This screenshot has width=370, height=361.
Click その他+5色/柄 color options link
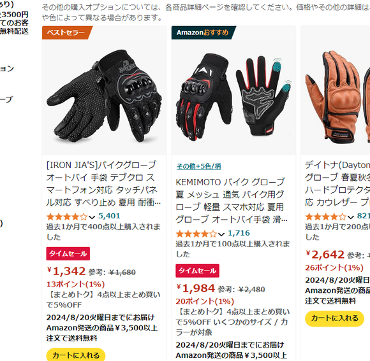(x=198, y=166)
